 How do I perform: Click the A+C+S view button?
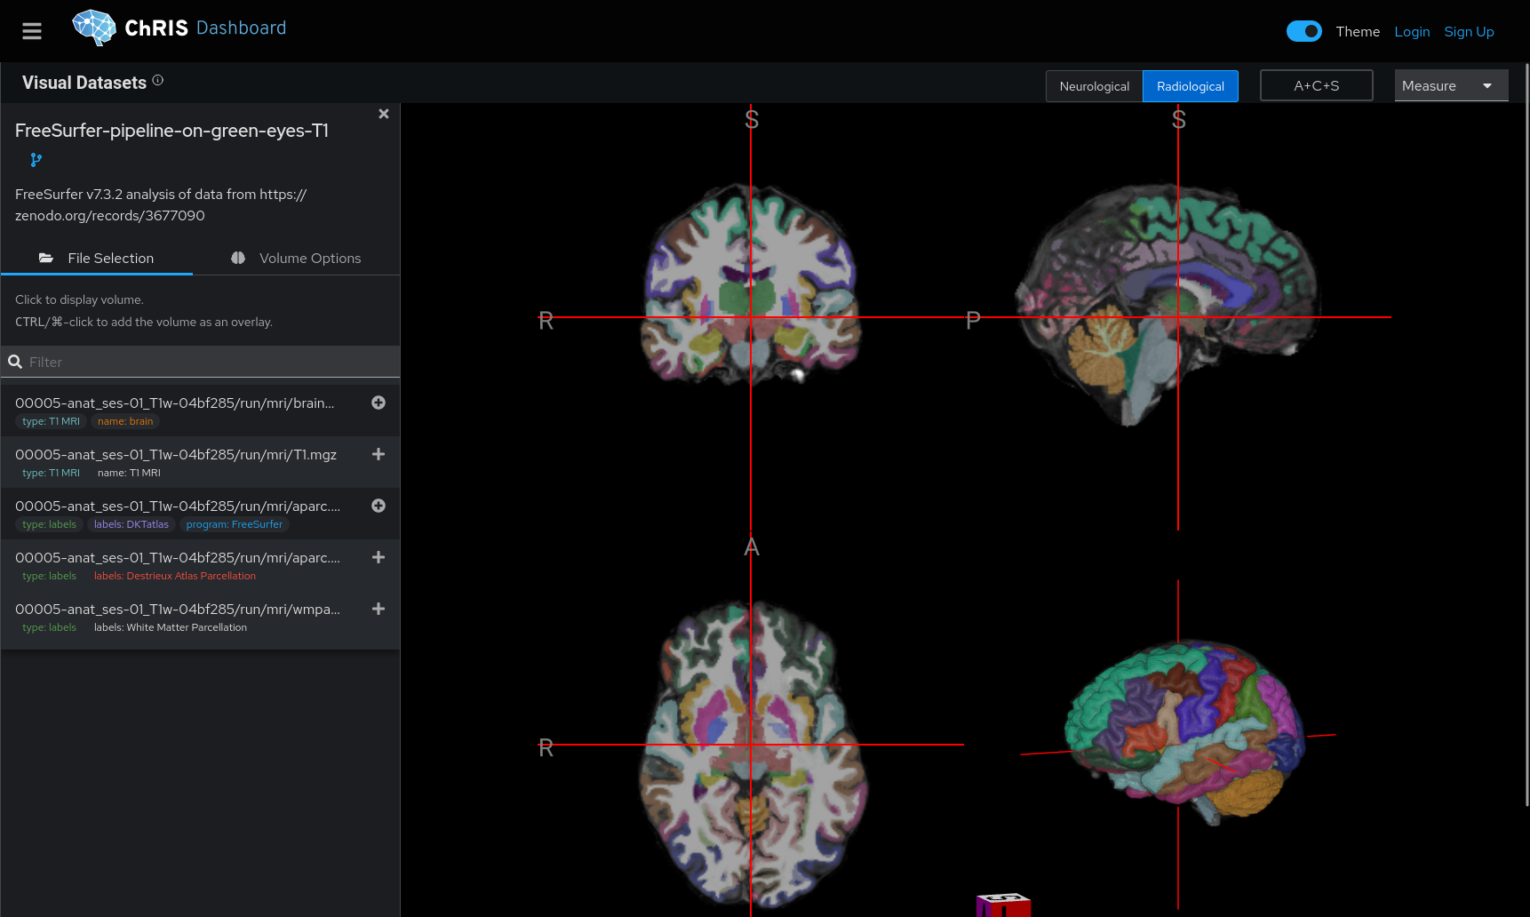[x=1316, y=85]
